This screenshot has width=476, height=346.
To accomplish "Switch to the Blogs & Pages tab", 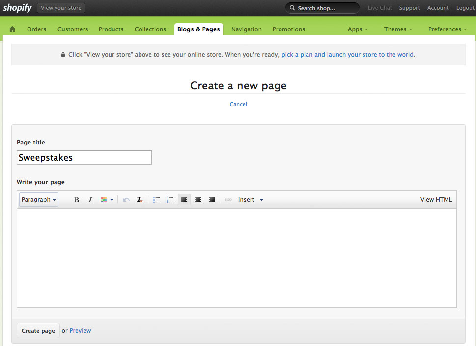I will tap(198, 29).
